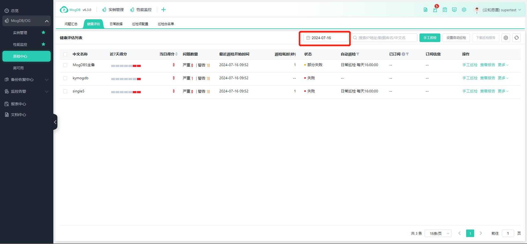Click 下载巡检报告 button
Screen dimensions: 527x244
coord(486,38)
